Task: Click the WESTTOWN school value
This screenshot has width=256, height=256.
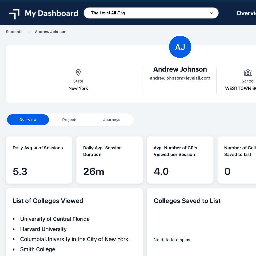Action: point(241,88)
